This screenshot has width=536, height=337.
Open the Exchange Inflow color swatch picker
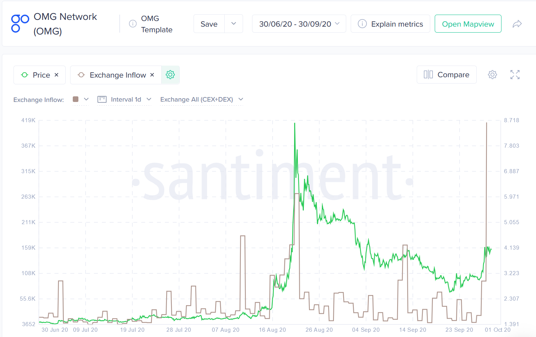click(x=81, y=99)
